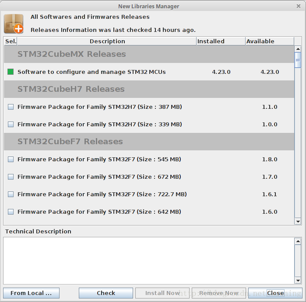Click available version 1.0.0

pyautogui.click(x=270, y=124)
